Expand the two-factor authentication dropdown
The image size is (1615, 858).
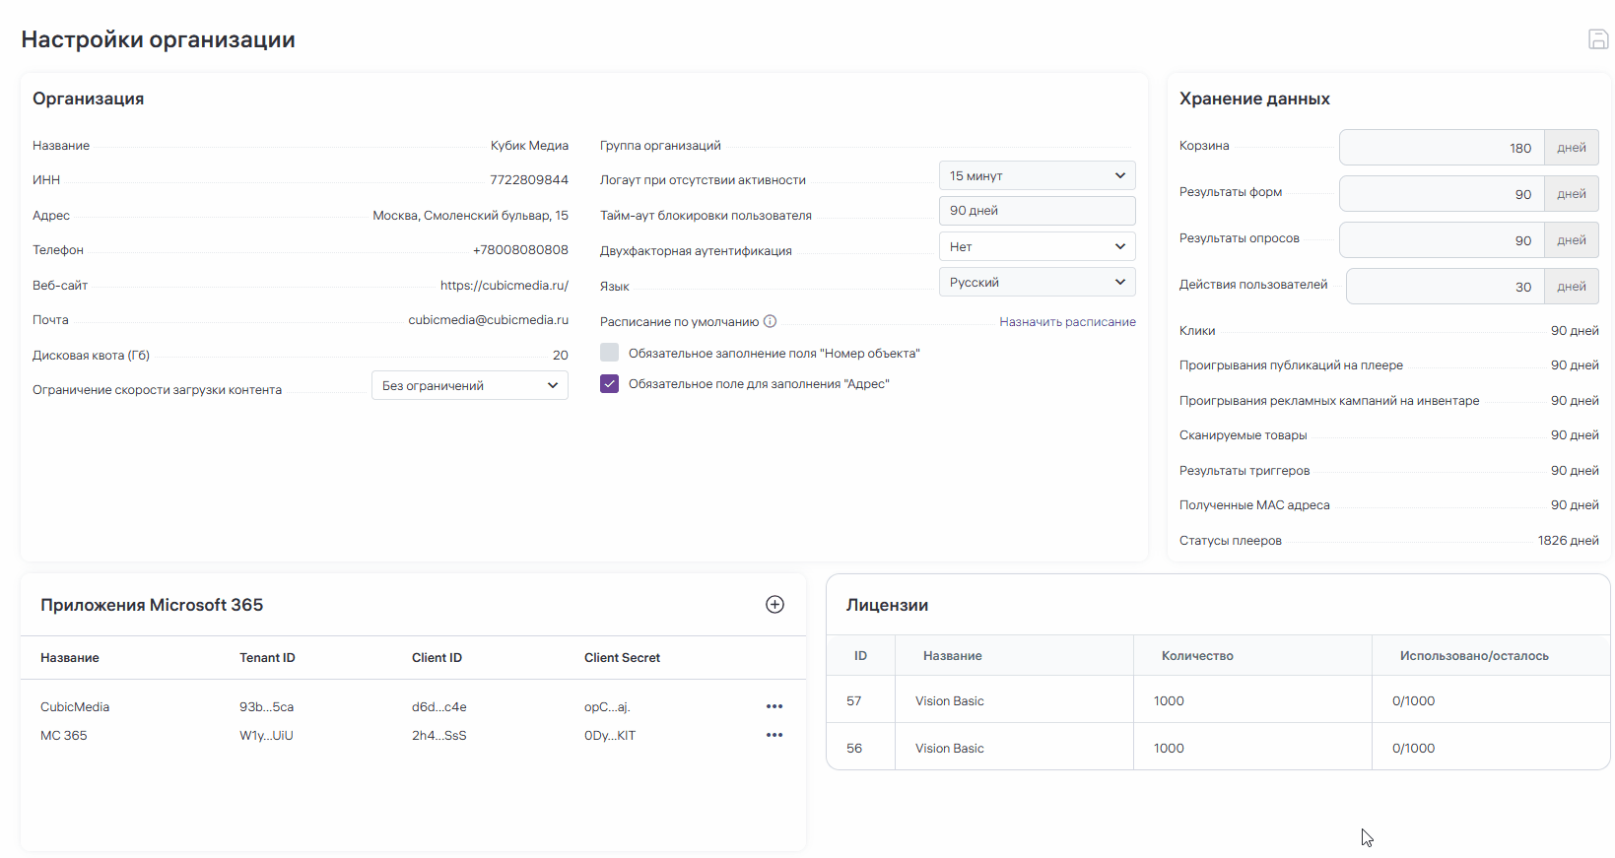coord(1037,246)
